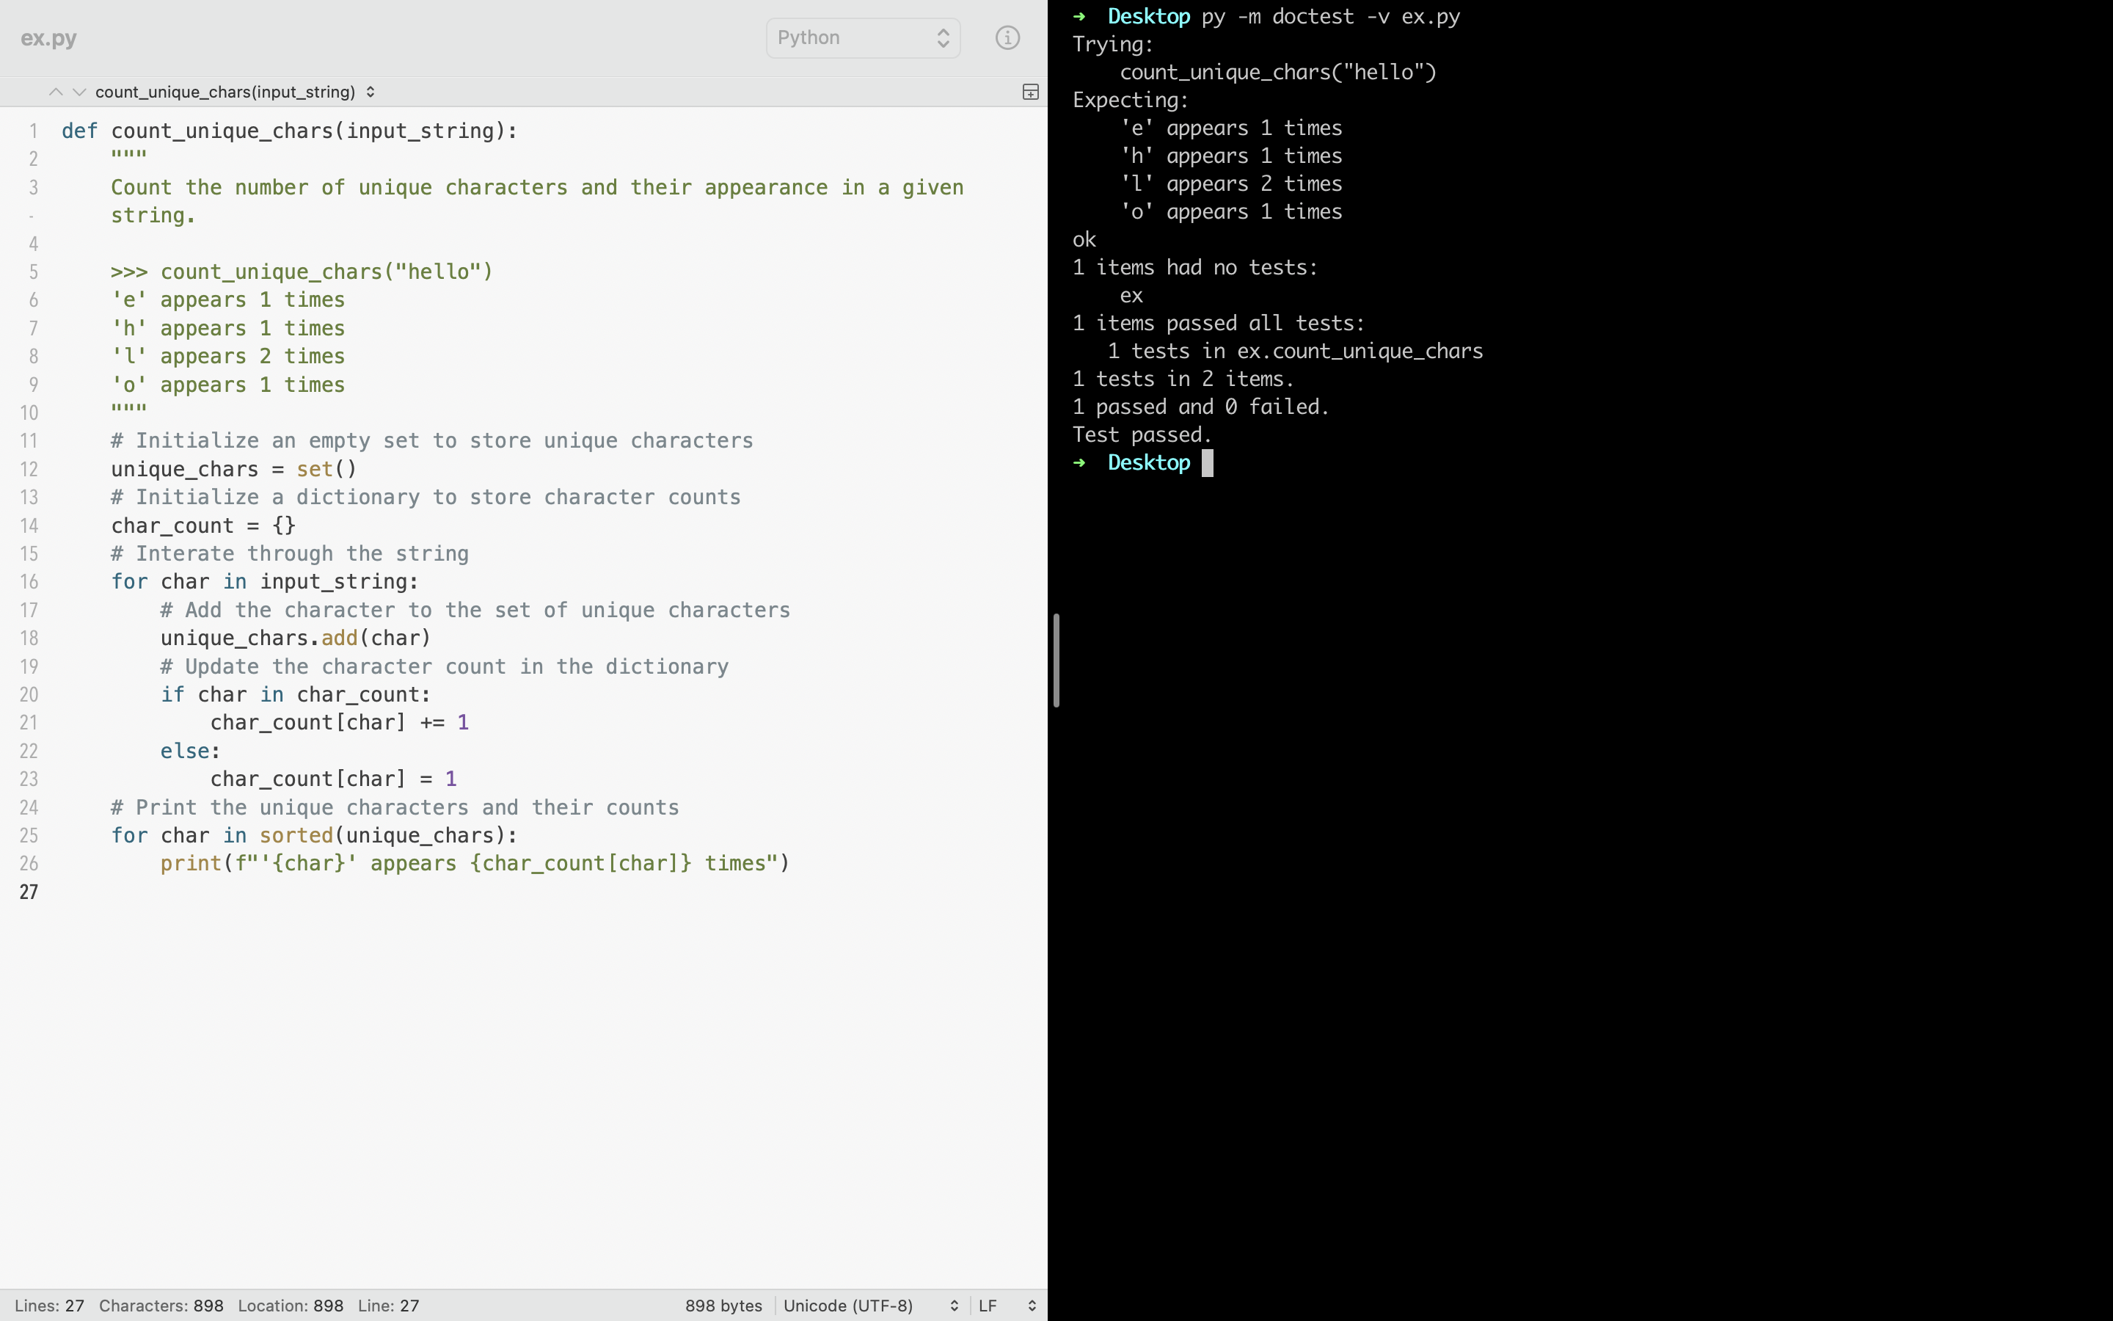Click line number 1 in gutter
This screenshot has width=2113, height=1321.
(x=33, y=131)
